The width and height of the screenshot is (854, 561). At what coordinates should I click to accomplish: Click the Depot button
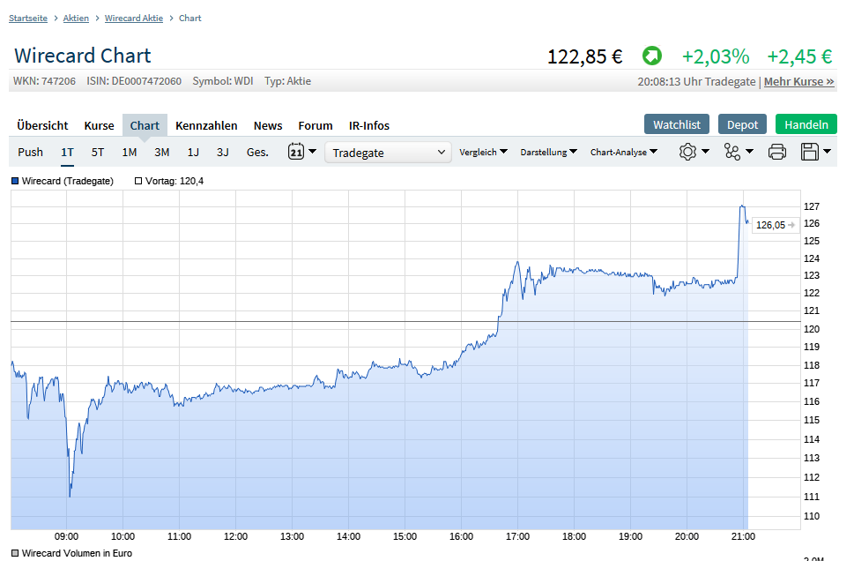[742, 124]
